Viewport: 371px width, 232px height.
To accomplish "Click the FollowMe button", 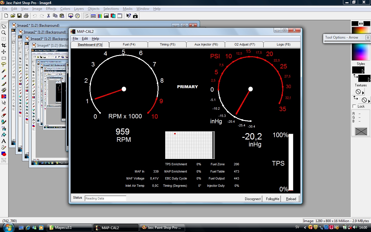I will (x=272, y=199).
